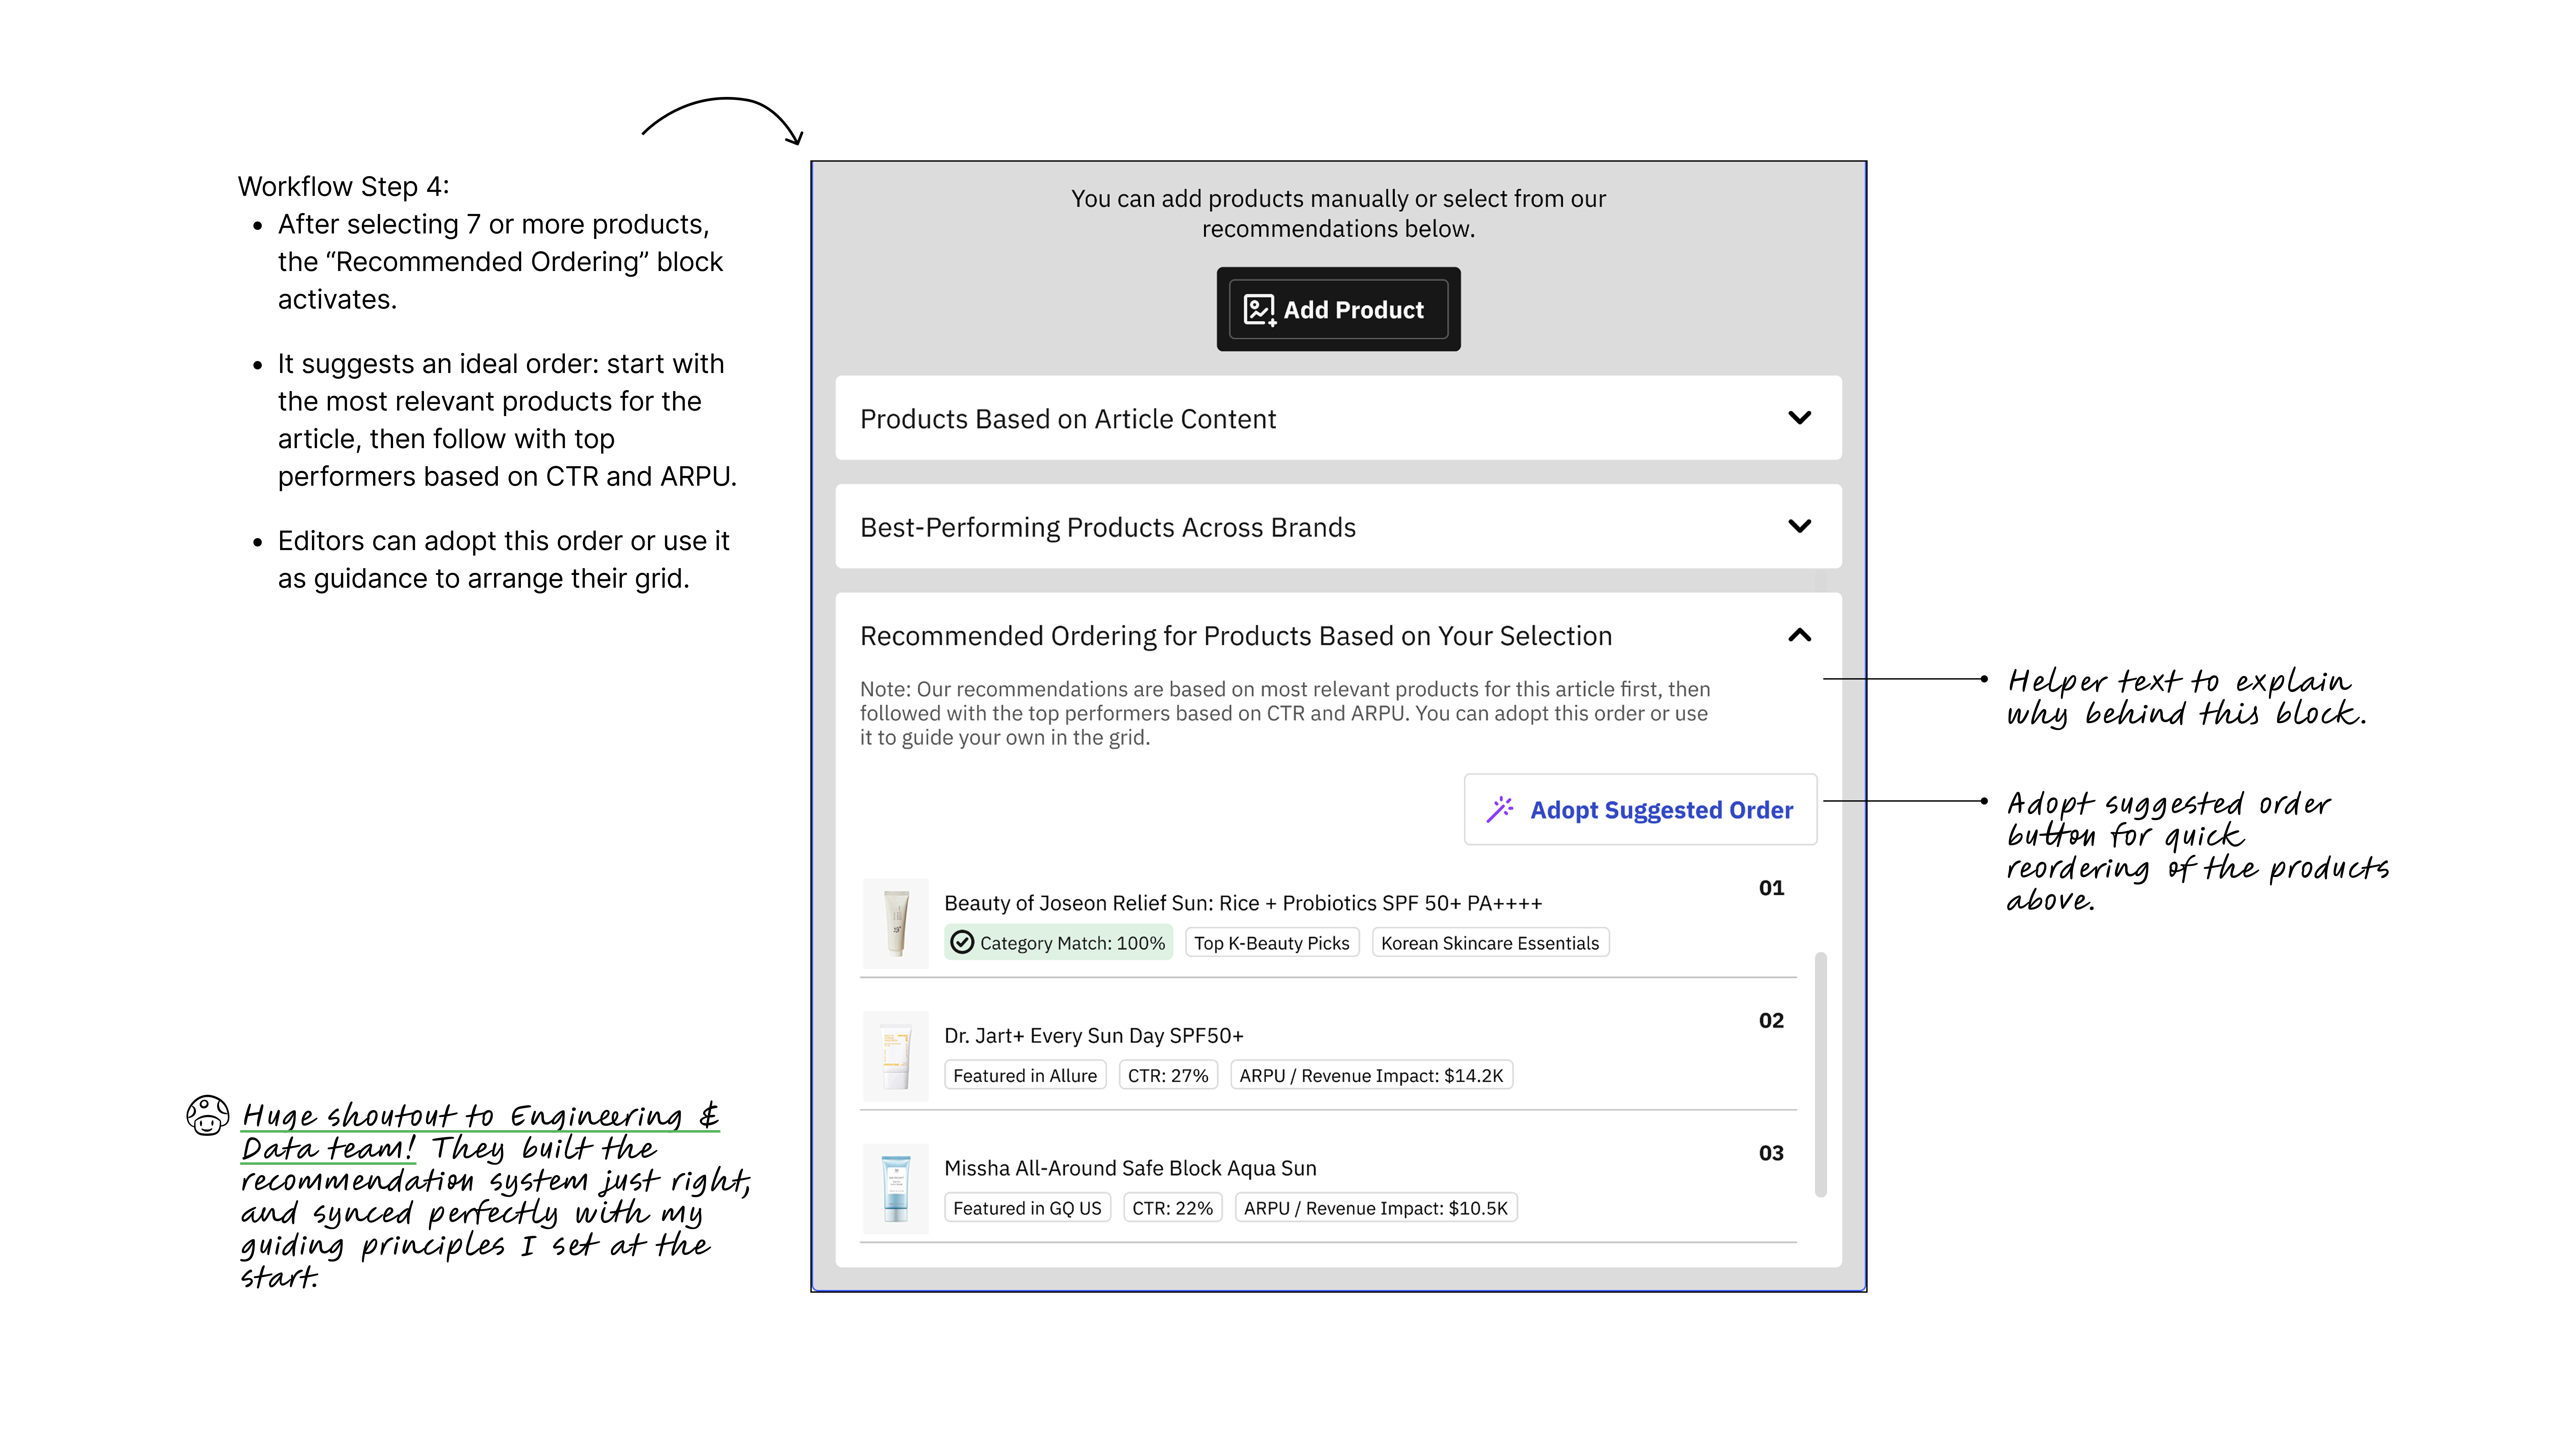Viewport: 2576px width, 1449px height.
Task: Click the Top K-Beauty Picks tag
Action: click(x=1272, y=943)
